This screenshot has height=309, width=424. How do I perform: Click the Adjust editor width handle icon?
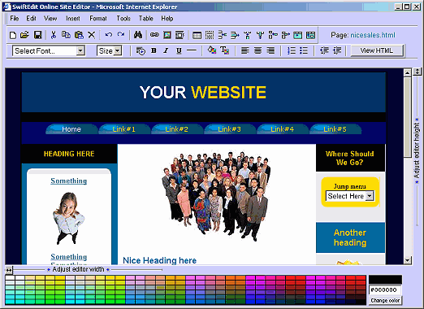point(9,270)
